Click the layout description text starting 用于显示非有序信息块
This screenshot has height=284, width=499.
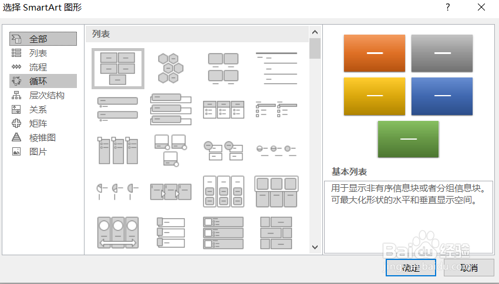click(x=409, y=194)
